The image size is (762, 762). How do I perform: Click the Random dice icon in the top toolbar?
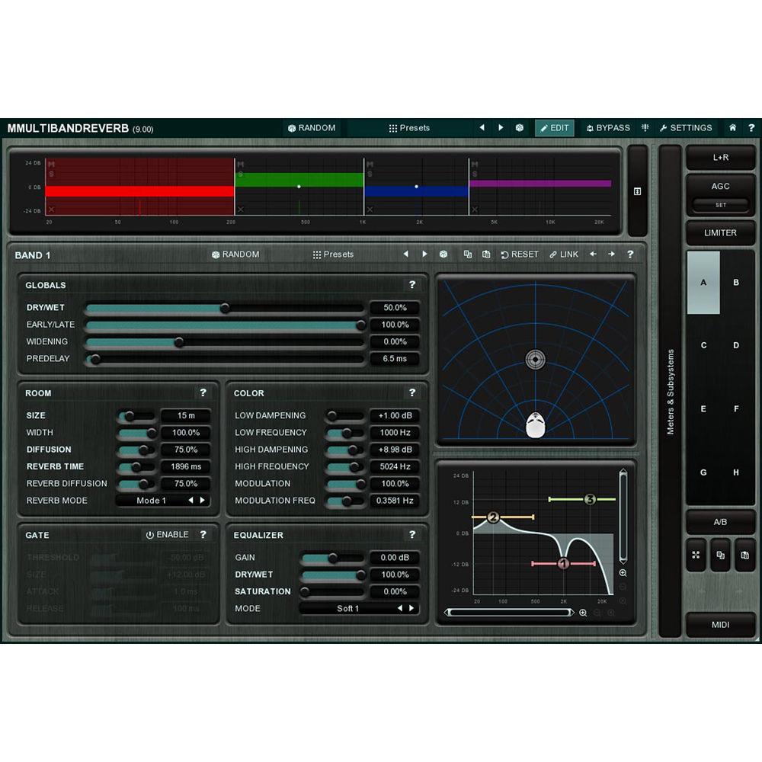(x=292, y=128)
